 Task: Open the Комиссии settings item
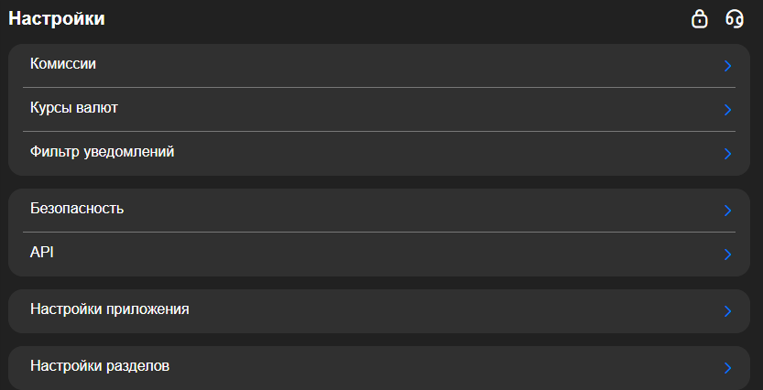pos(63,64)
